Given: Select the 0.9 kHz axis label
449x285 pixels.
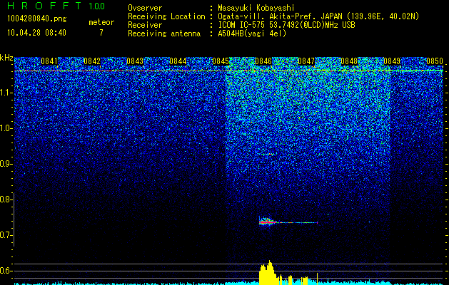Looking at the screenshot, I should 6,164.
